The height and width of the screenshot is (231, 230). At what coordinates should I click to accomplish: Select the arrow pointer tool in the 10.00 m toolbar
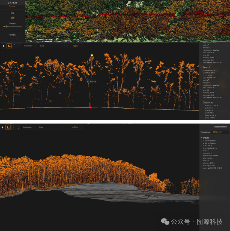[3, 127]
